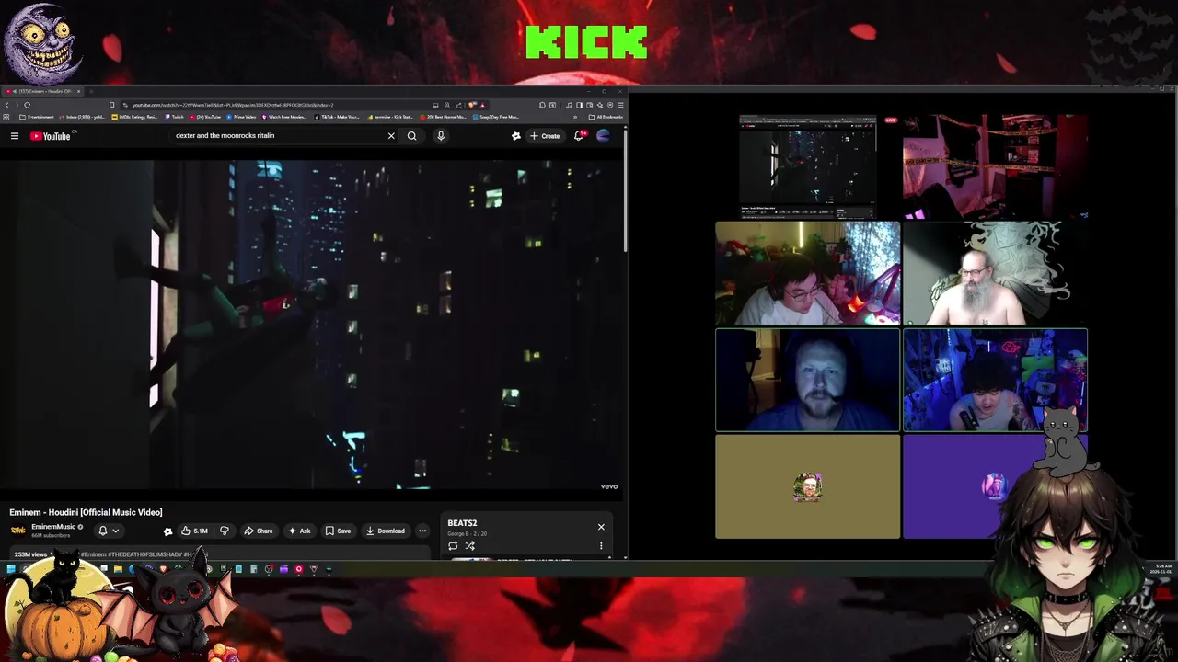This screenshot has width=1178, height=662.
Task: Click the page vertical scrollbar in browser
Action: pos(626,188)
